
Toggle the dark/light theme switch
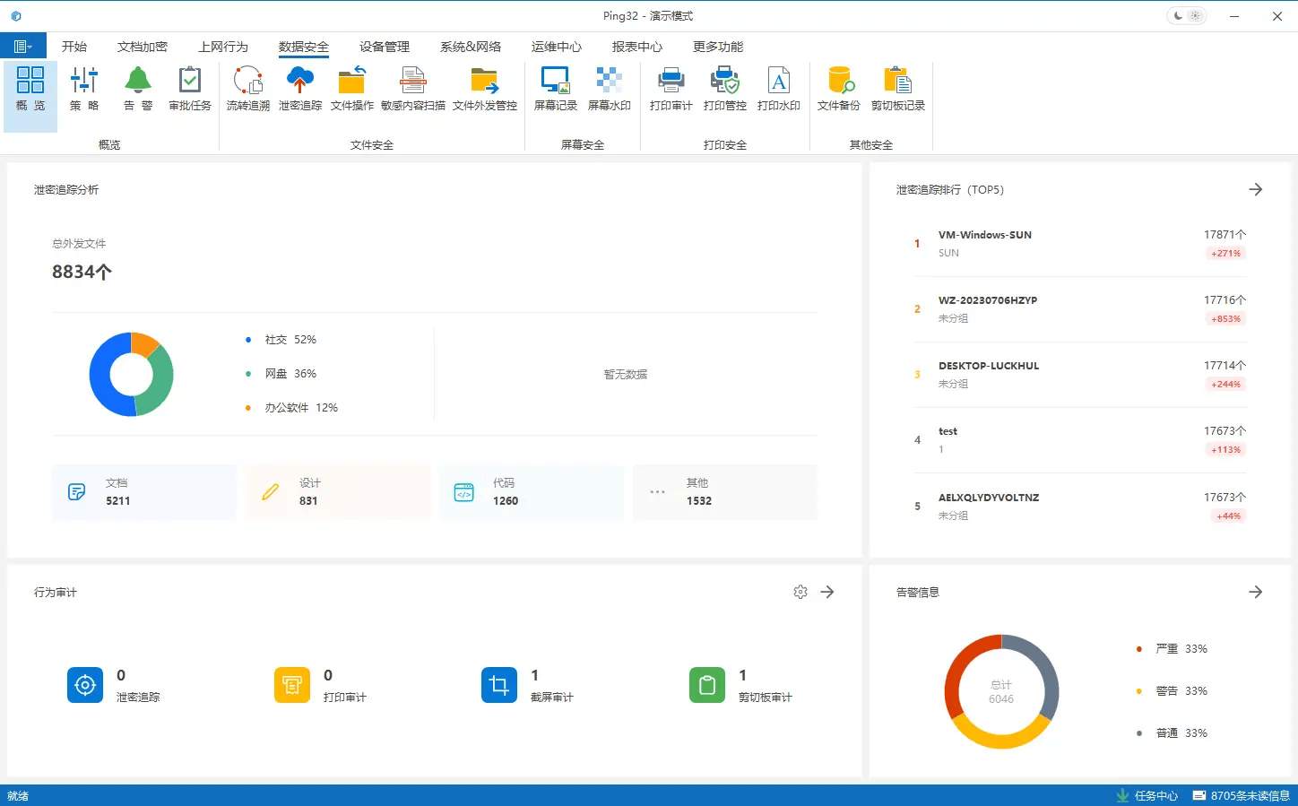1186,16
